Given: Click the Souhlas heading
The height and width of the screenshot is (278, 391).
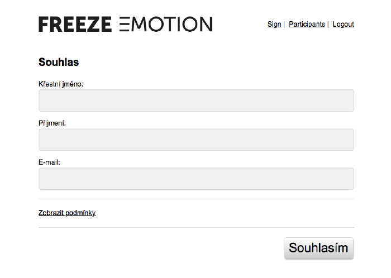Looking at the screenshot, I should point(59,62).
